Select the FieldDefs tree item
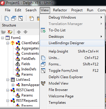This screenshot has height=109, width=106. click(28, 59)
